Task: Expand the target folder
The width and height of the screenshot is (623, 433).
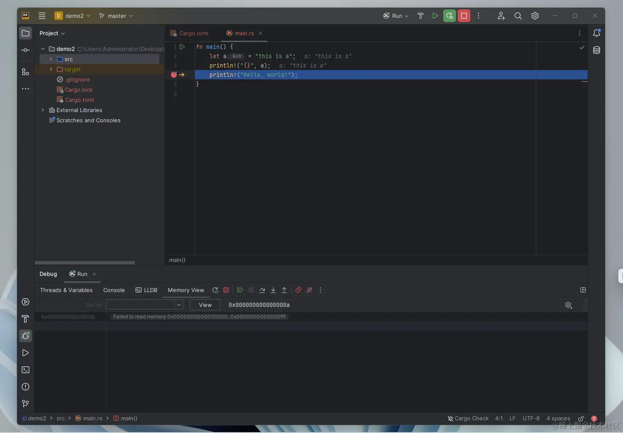Action: [x=51, y=69]
